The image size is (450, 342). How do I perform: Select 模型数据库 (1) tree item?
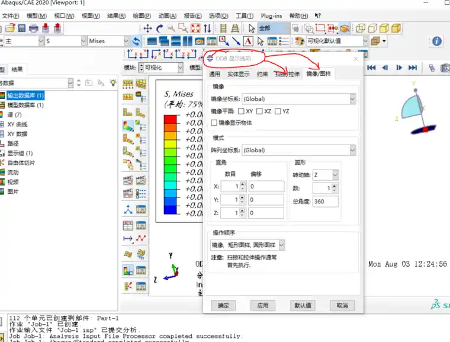[25, 105]
